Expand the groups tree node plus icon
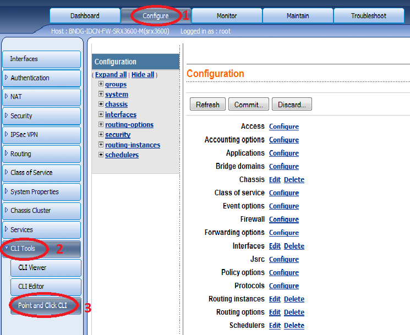This screenshot has height=335, width=410. (x=101, y=84)
